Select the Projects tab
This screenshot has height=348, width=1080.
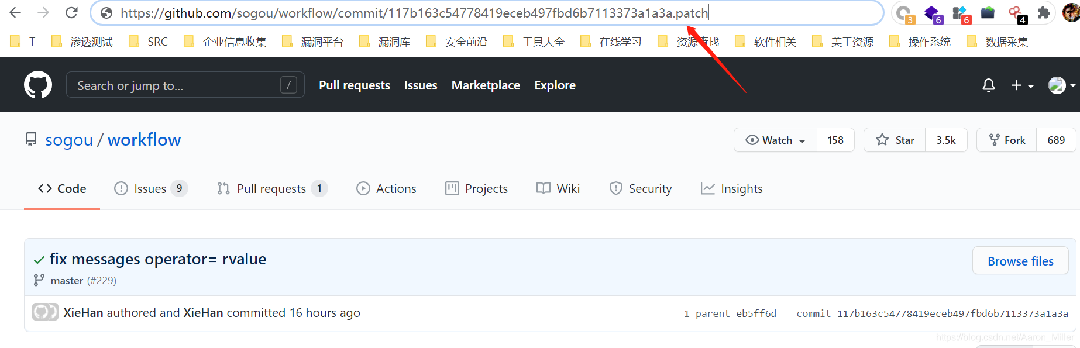476,188
